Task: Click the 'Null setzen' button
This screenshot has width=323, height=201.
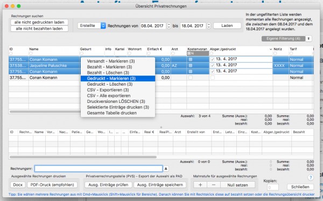Action: point(237,185)
